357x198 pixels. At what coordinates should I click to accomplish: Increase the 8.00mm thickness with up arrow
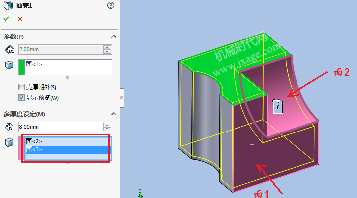107,125
